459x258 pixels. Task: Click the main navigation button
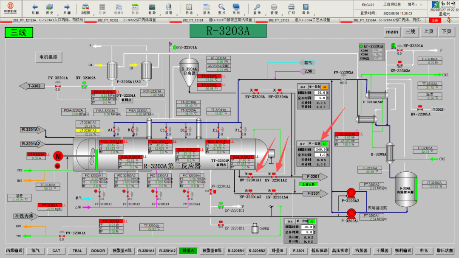392,32
